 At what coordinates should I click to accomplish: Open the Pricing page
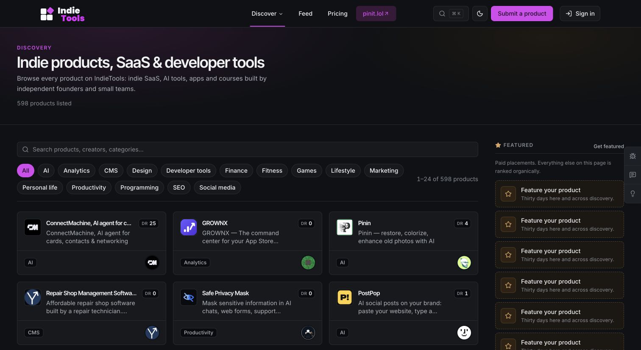(x=337, y=14)
